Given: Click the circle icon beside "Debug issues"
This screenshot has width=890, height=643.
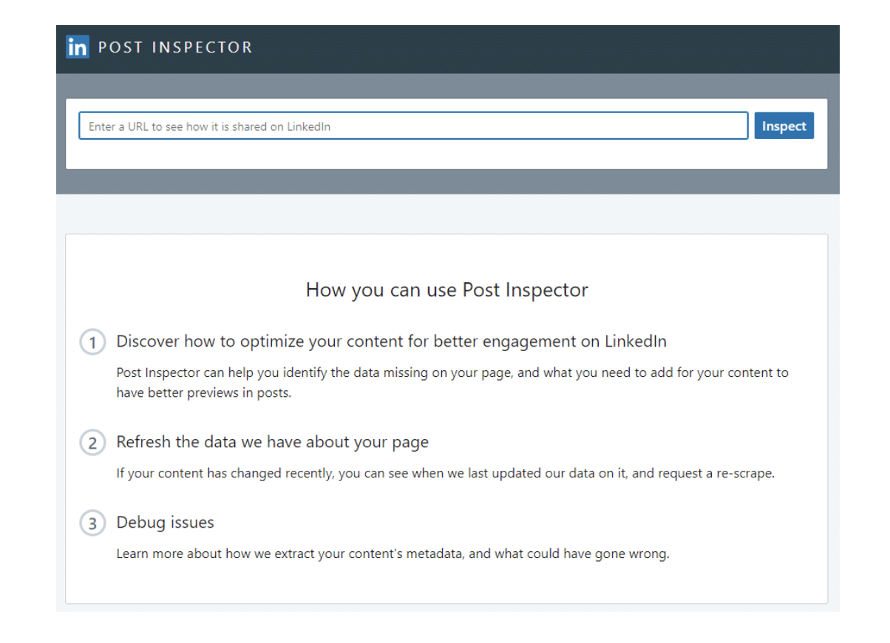Looking at the screenshot, I should click(92, 523).
